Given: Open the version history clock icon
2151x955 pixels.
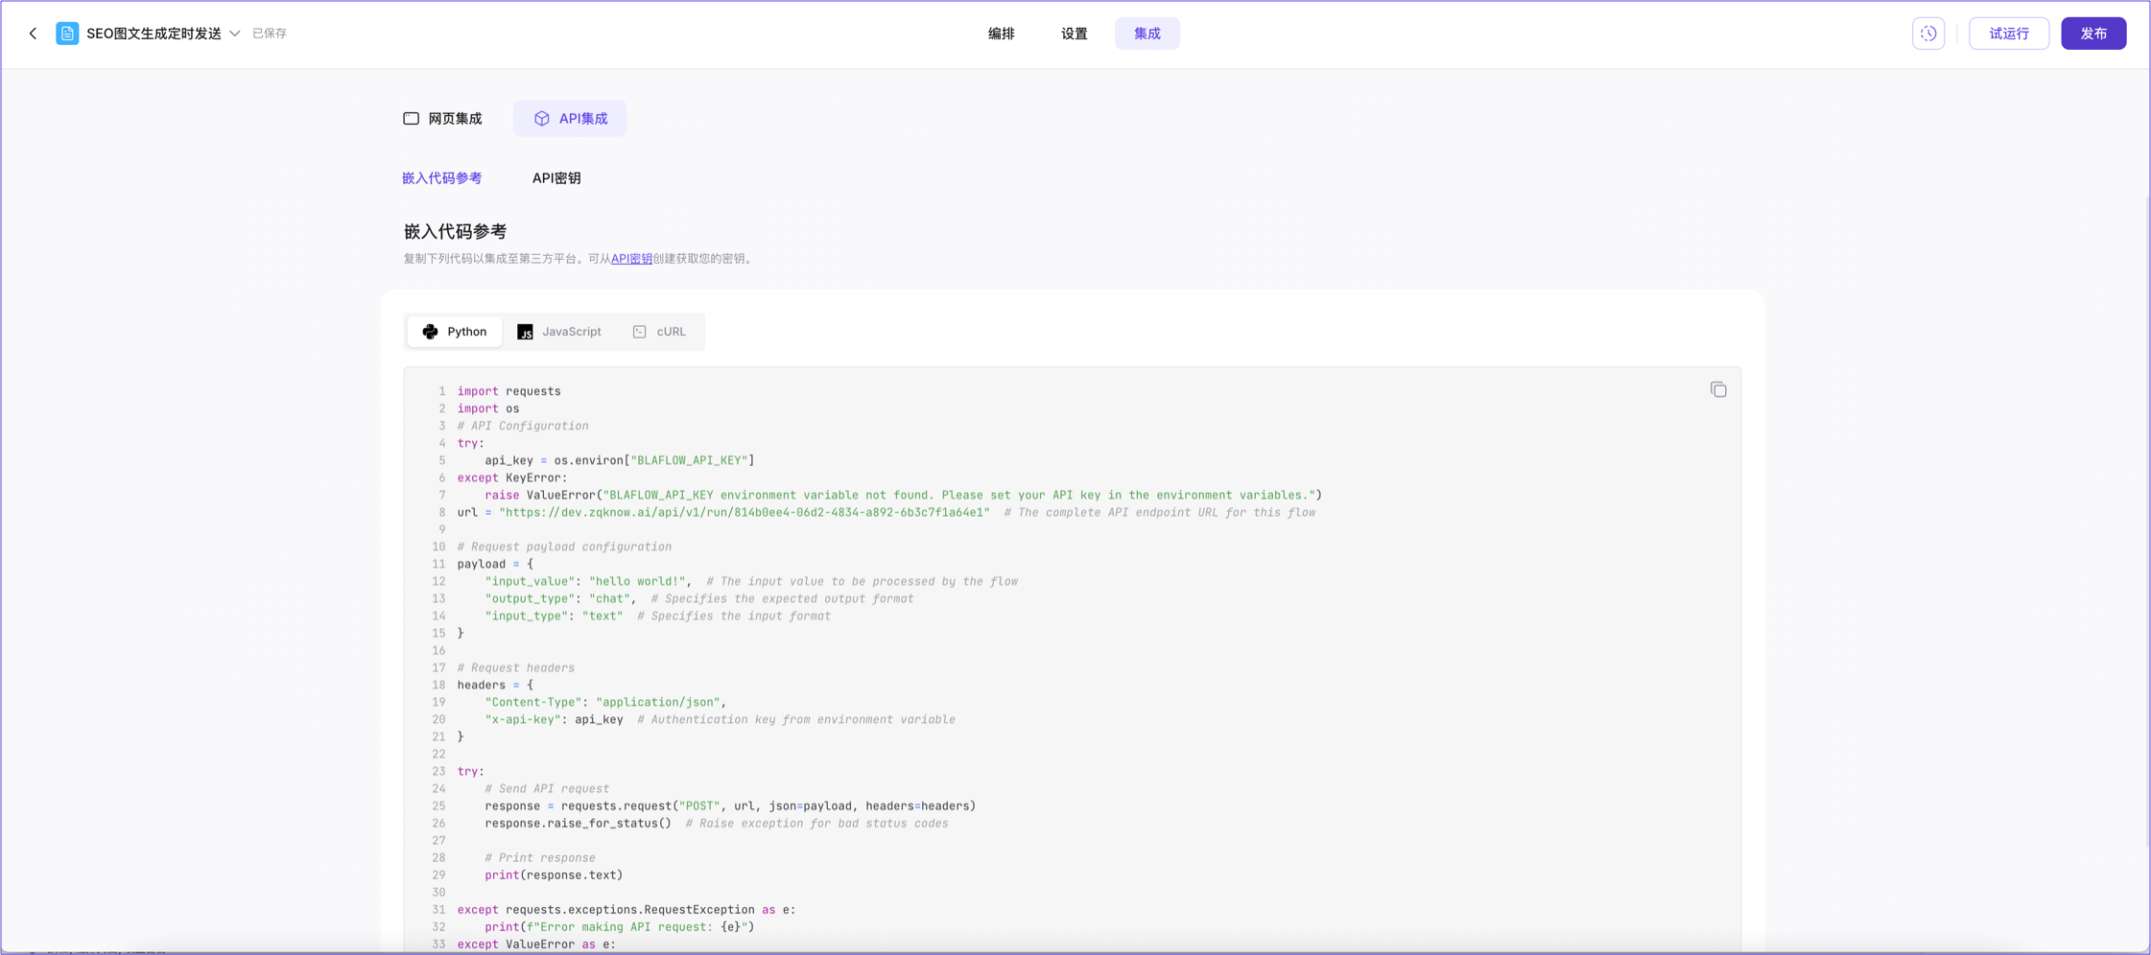Looking at the screenshot, I should coord(1927,34).
